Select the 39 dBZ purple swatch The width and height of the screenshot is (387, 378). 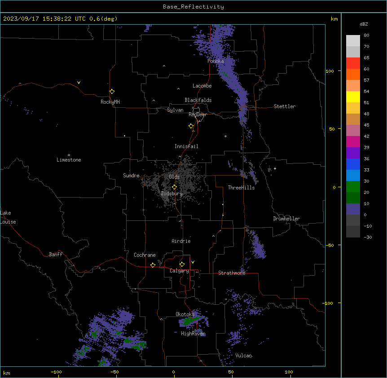pos(353,153)
